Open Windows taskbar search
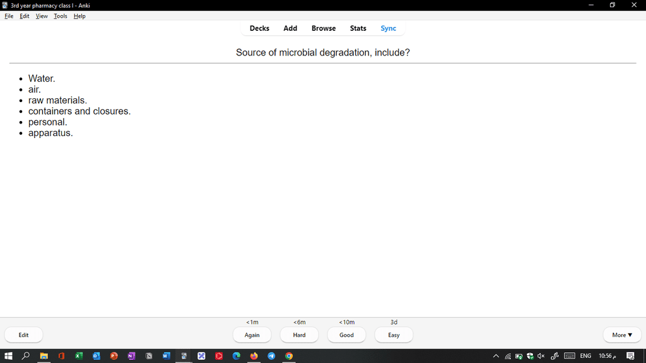Screen dimensions: 646x363 point(25,356)
